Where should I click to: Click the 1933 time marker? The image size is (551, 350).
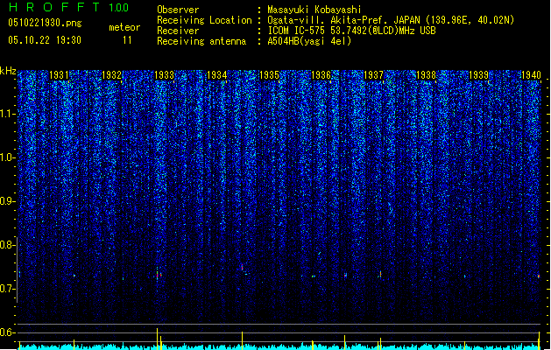164,75
